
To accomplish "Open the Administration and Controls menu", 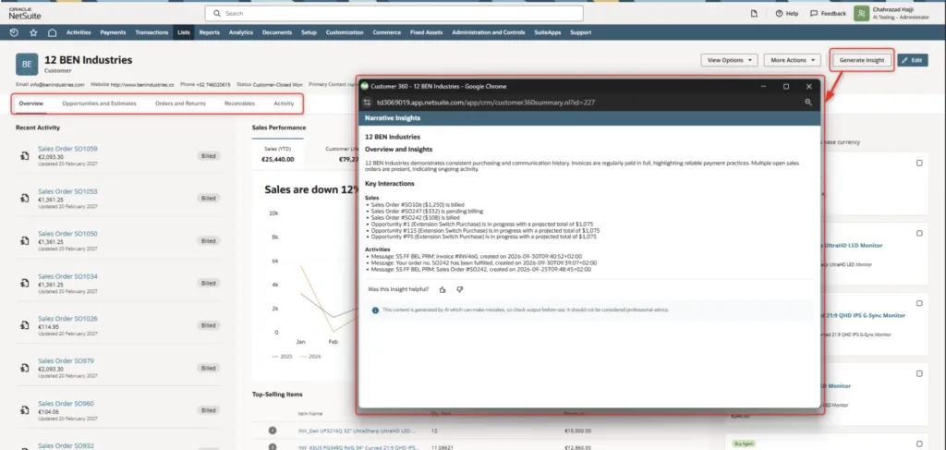I will (x=488, y=32).
